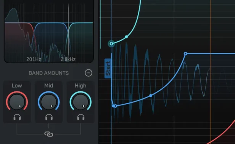Select the blue envelope top plateau node
235x144 pixels.
tap(185, 53)
